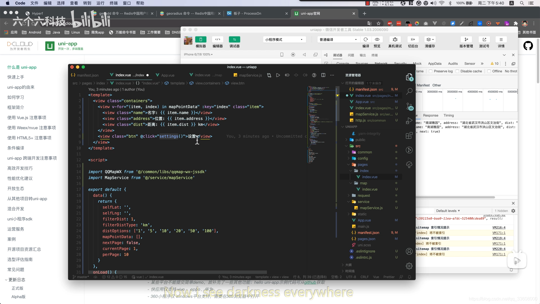This screenshot has height=304, width=540.
Task: Open the Search panel in activity bar
Action: click(409, 91)
